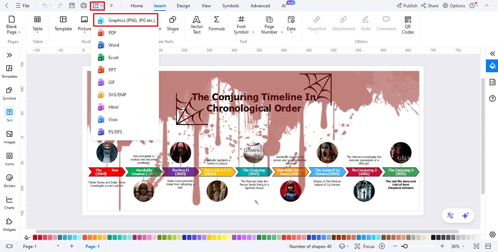The width and height of the screenshot is (498, 252).
Task: Click the zoom slider handle
Action: click(405, 246)
